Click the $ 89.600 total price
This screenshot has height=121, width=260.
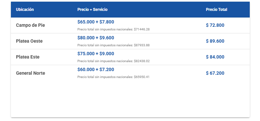215,41
